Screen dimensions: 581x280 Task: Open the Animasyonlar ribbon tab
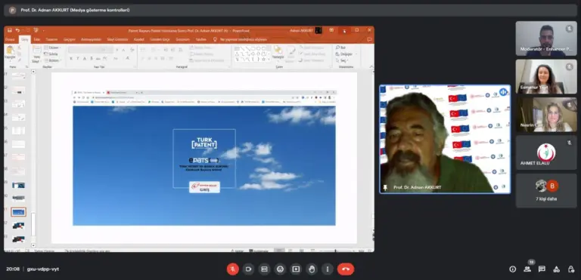tap(91, 39)
